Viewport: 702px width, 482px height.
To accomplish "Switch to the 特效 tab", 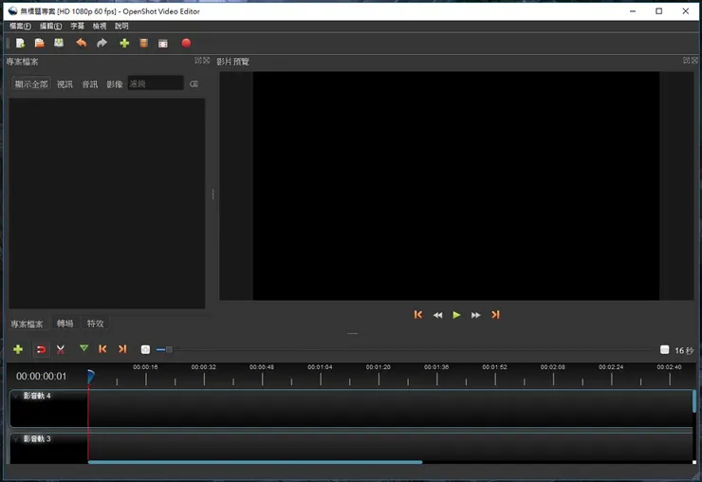I will pyautogui.click(x=95, y=324).
